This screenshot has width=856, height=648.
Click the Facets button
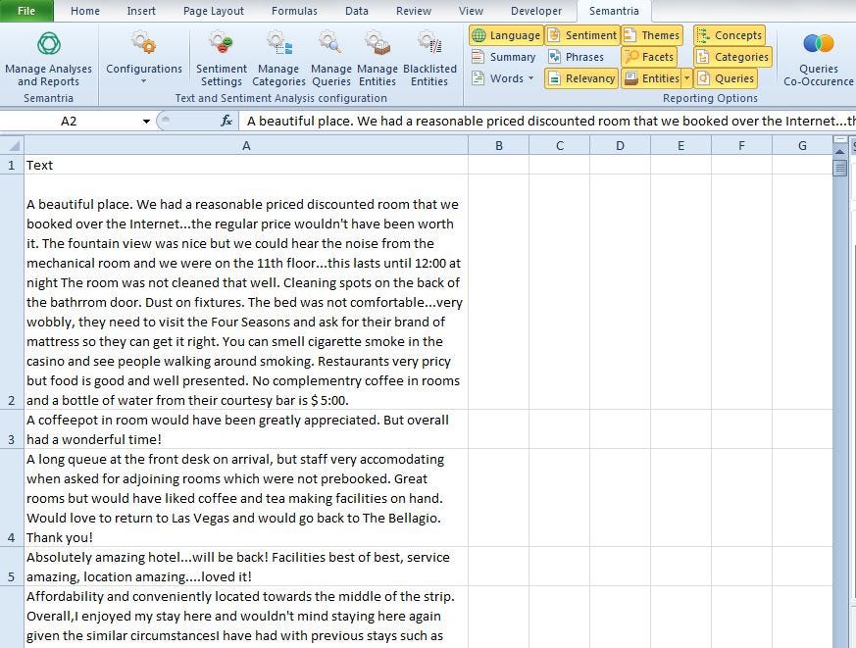click(x=649, y=56)
